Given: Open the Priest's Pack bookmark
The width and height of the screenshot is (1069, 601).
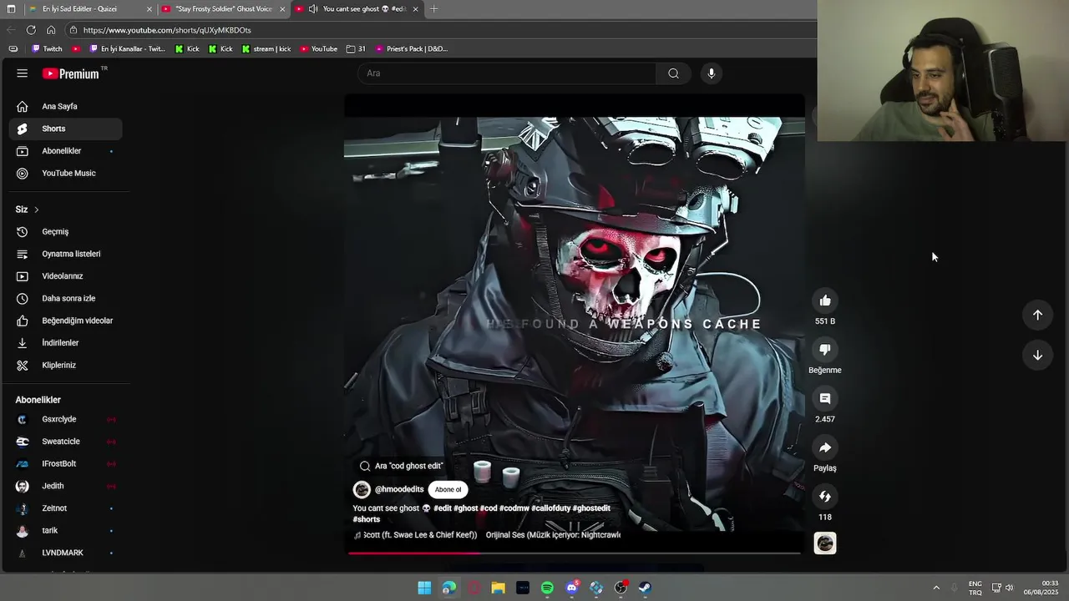Looking at the screenshot, I should 412,48.
